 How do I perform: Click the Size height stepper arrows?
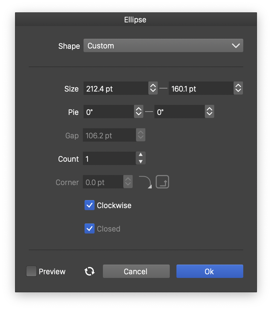(238, 88)
